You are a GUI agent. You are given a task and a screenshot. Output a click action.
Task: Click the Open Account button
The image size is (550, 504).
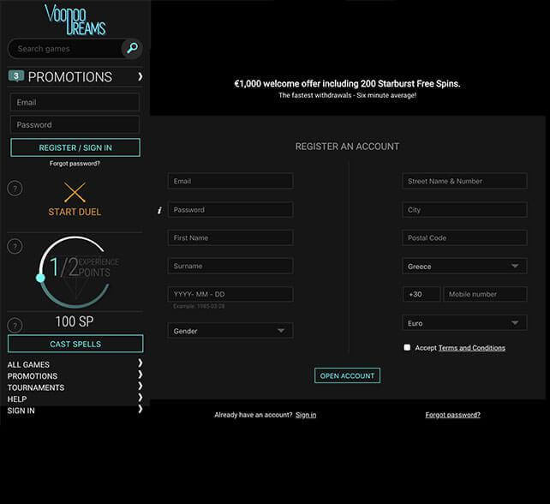347,375
